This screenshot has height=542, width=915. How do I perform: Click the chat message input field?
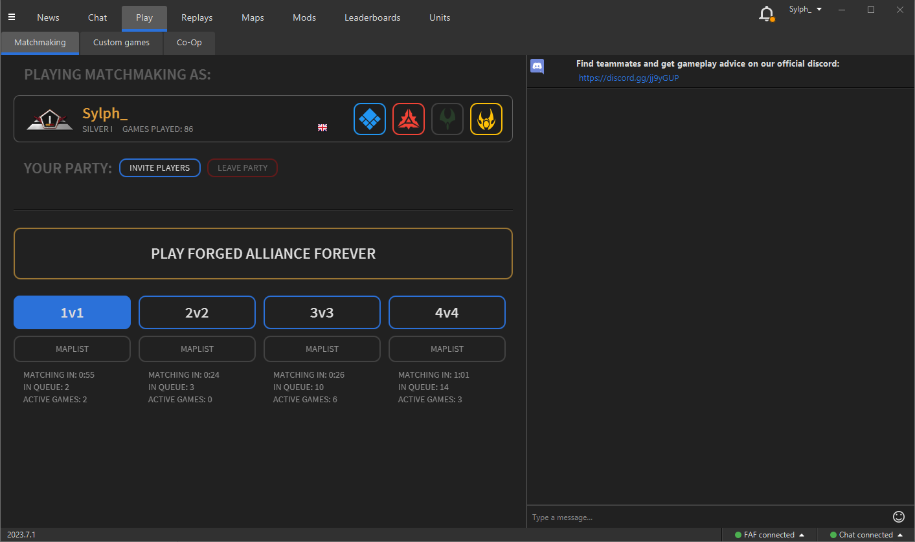[708, 517]
